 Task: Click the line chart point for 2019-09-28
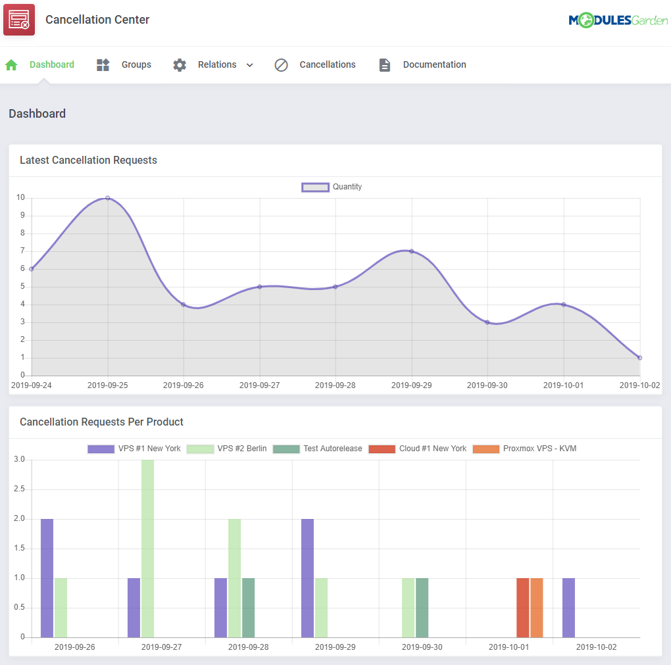[x=335, y=287]
